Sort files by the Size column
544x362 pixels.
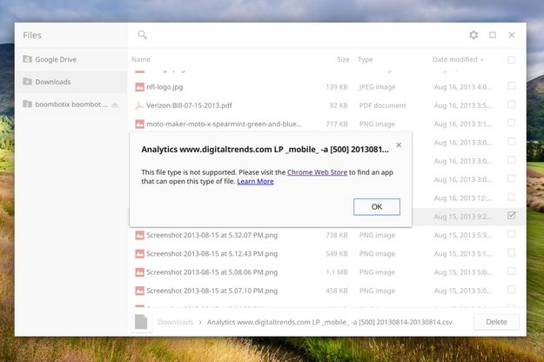click(x=343, y=60)
